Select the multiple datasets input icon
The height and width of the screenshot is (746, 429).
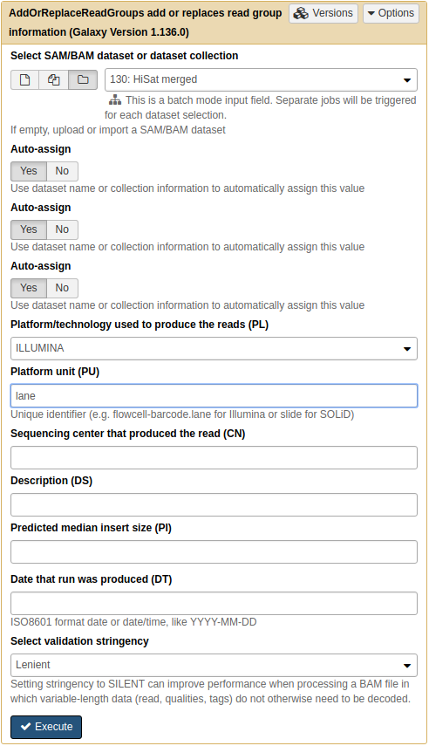tap(54, 80)
